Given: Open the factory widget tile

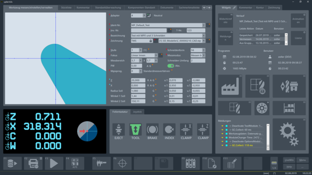Looking at the screenshot, I should [230, 86].
